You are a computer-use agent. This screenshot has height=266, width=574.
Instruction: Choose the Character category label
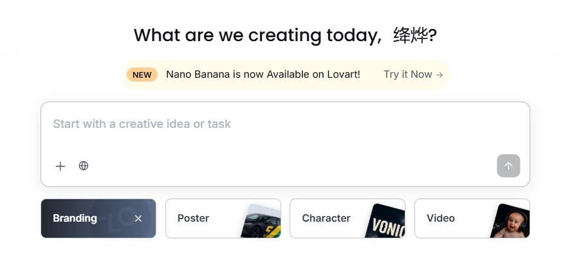click(x=326, y=218)
